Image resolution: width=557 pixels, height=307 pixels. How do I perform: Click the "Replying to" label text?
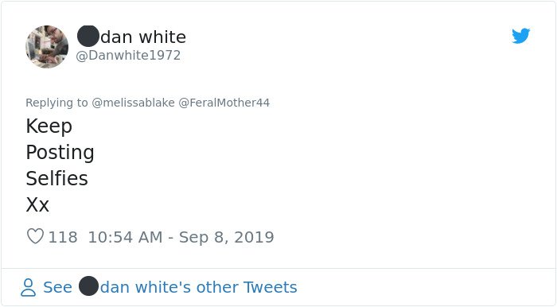[x=56, y=103]
